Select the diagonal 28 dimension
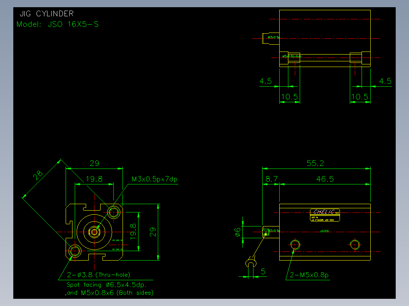Image resolution: width=409 pixels, height=306 pixels. pyautogui.click(x=38, y=175)
